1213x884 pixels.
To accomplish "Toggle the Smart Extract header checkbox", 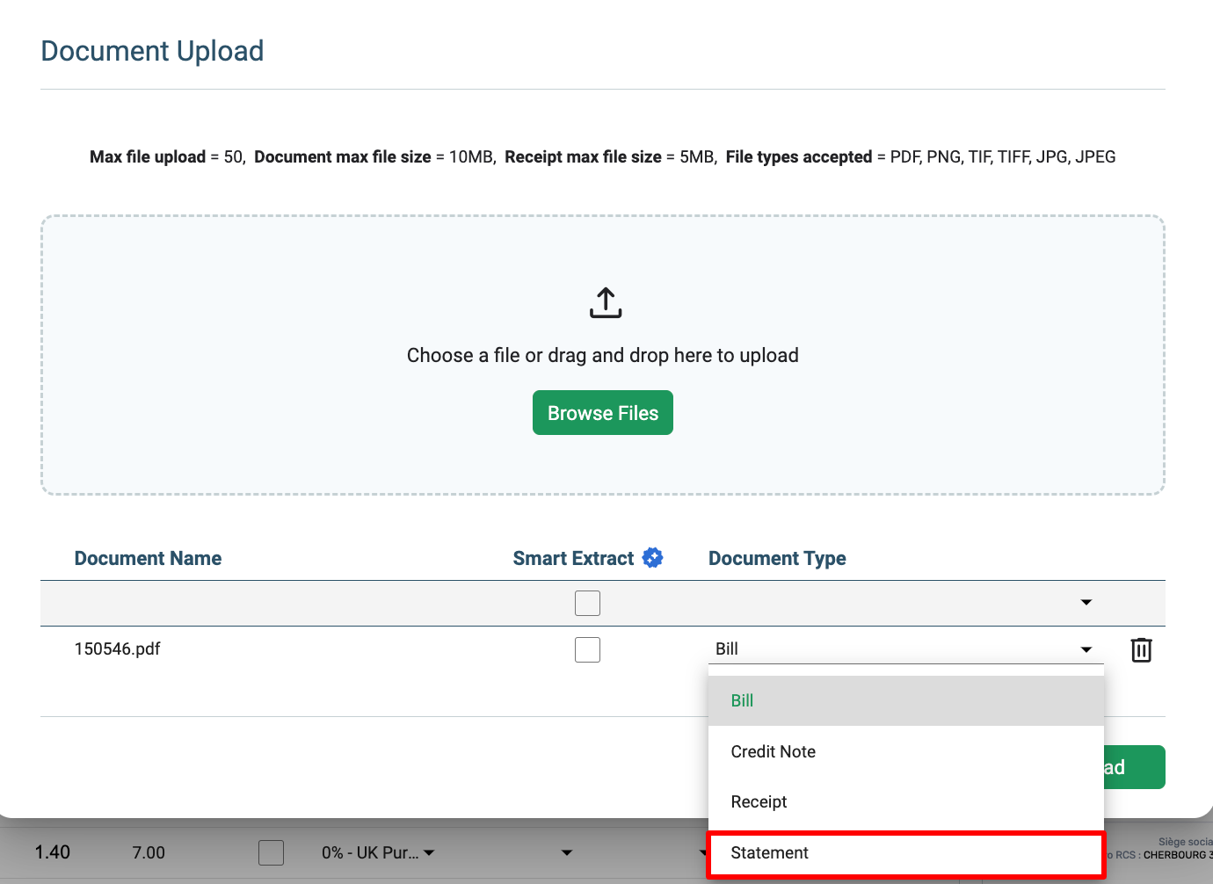I will coord(587,603).
